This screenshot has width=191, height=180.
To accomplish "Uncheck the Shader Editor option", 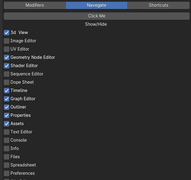I will coord(7,66).
